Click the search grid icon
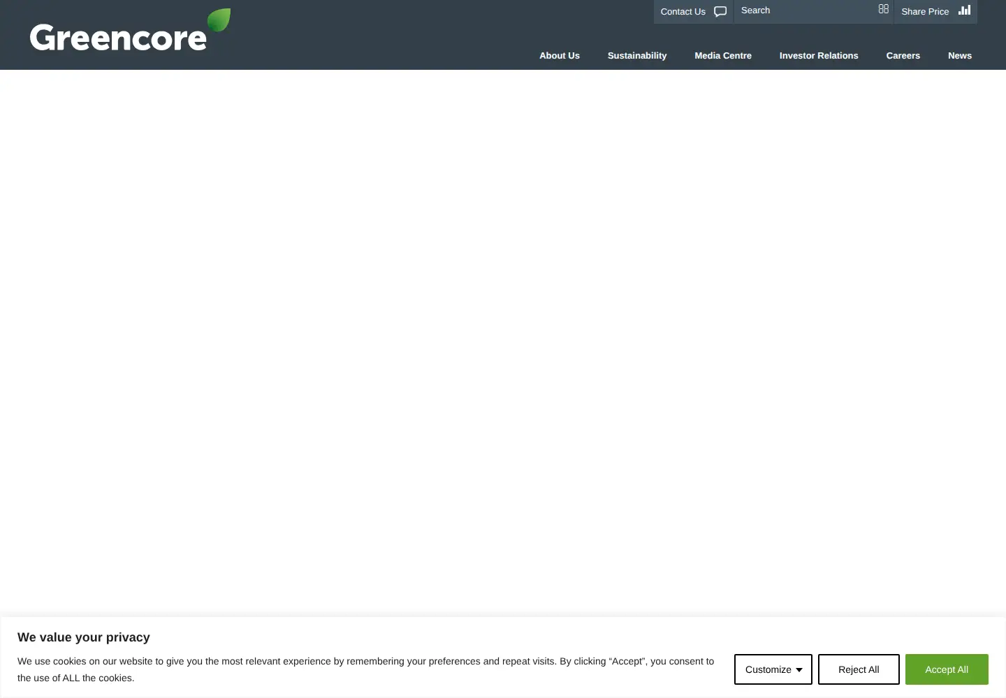 pyautogui.click(x=884, y=9)
